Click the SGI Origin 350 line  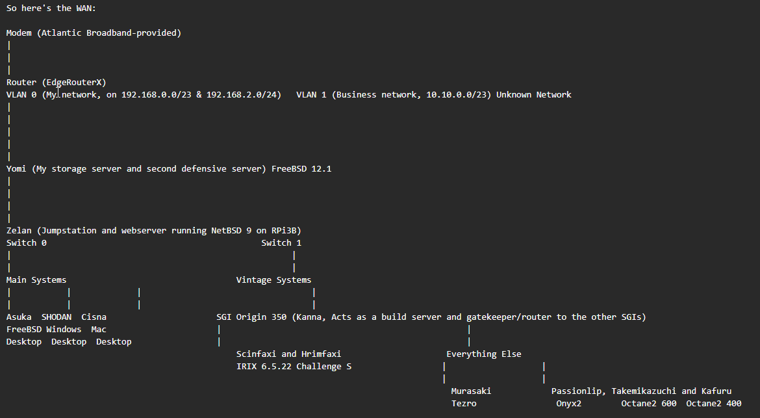(431, 317)
